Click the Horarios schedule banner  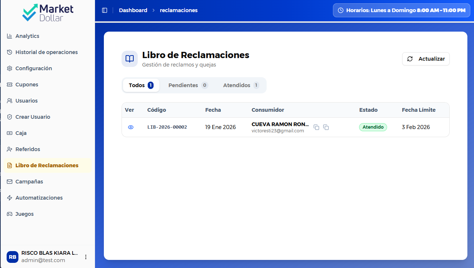pos(401,10)
